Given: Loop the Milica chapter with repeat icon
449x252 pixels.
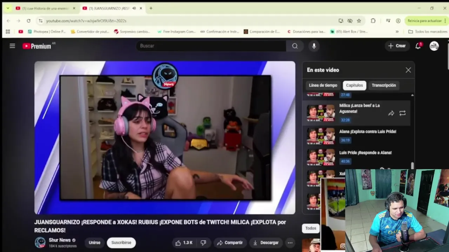Looking at the screenshot, I should (402, 113).
